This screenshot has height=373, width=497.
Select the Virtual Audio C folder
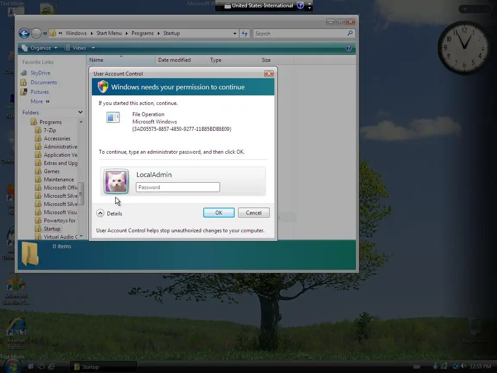[x=56, y=237]
